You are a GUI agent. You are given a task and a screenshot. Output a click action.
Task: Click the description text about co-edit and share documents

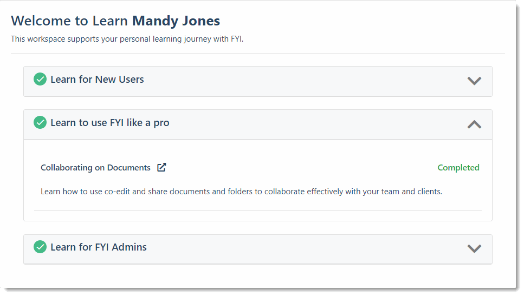241,192
